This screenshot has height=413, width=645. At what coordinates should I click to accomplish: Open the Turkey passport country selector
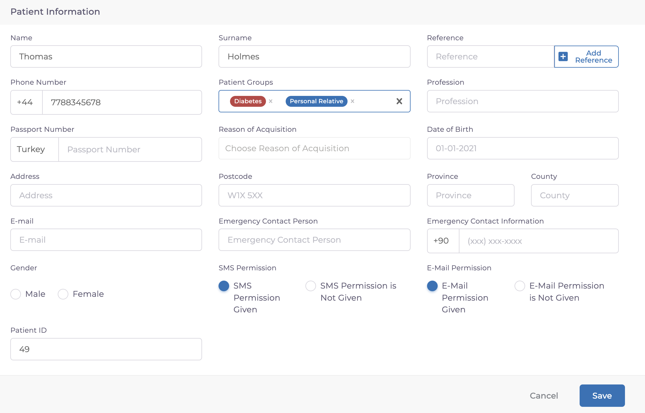[x=34, y=149]
